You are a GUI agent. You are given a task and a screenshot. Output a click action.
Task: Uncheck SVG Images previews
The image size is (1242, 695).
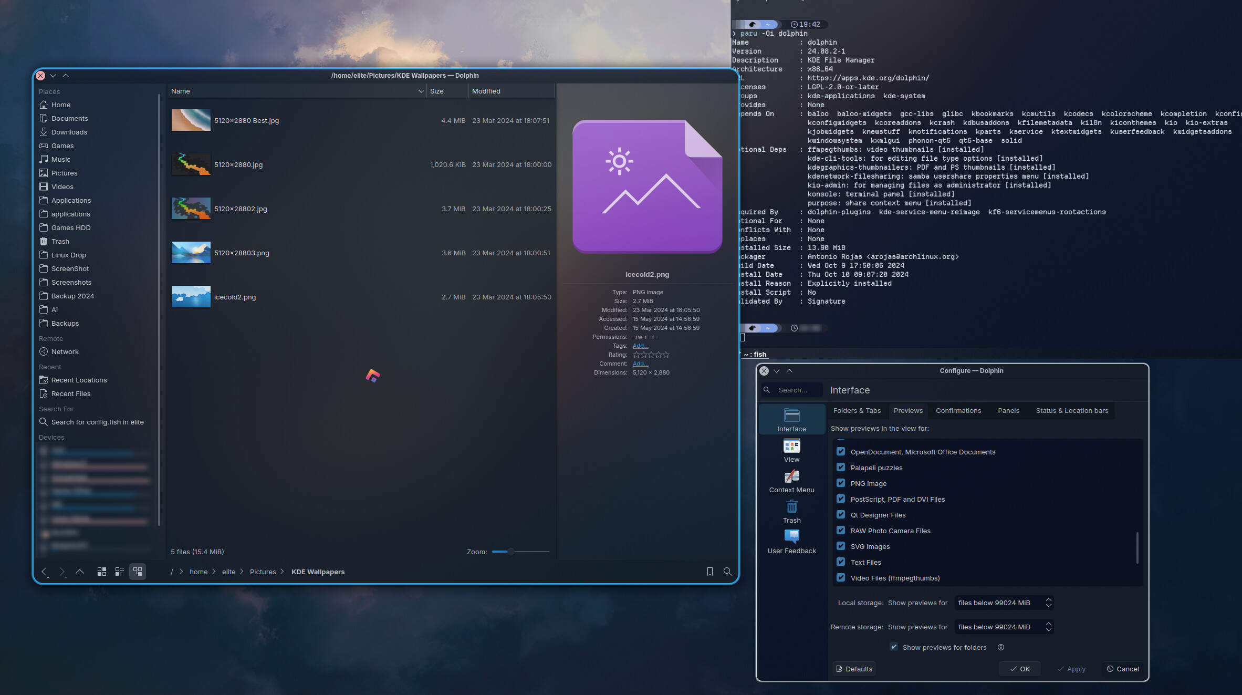click(841, 546)
